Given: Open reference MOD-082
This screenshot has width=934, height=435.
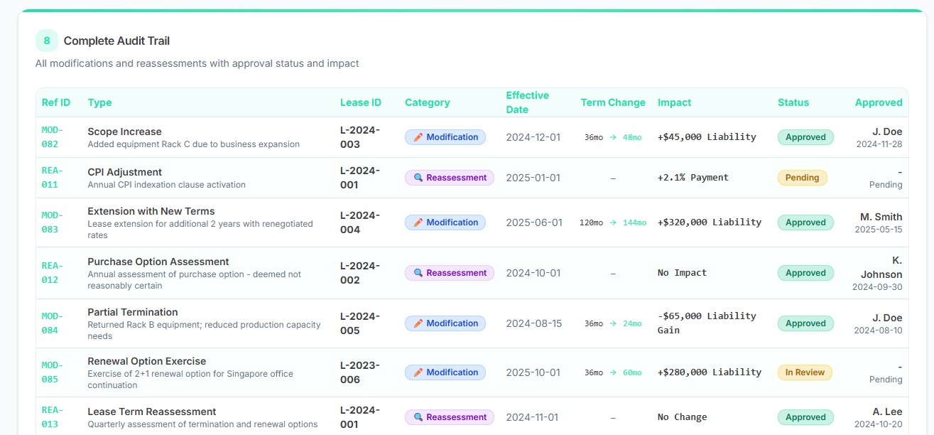Looking at the screenshot, I should tap(53, 137).
